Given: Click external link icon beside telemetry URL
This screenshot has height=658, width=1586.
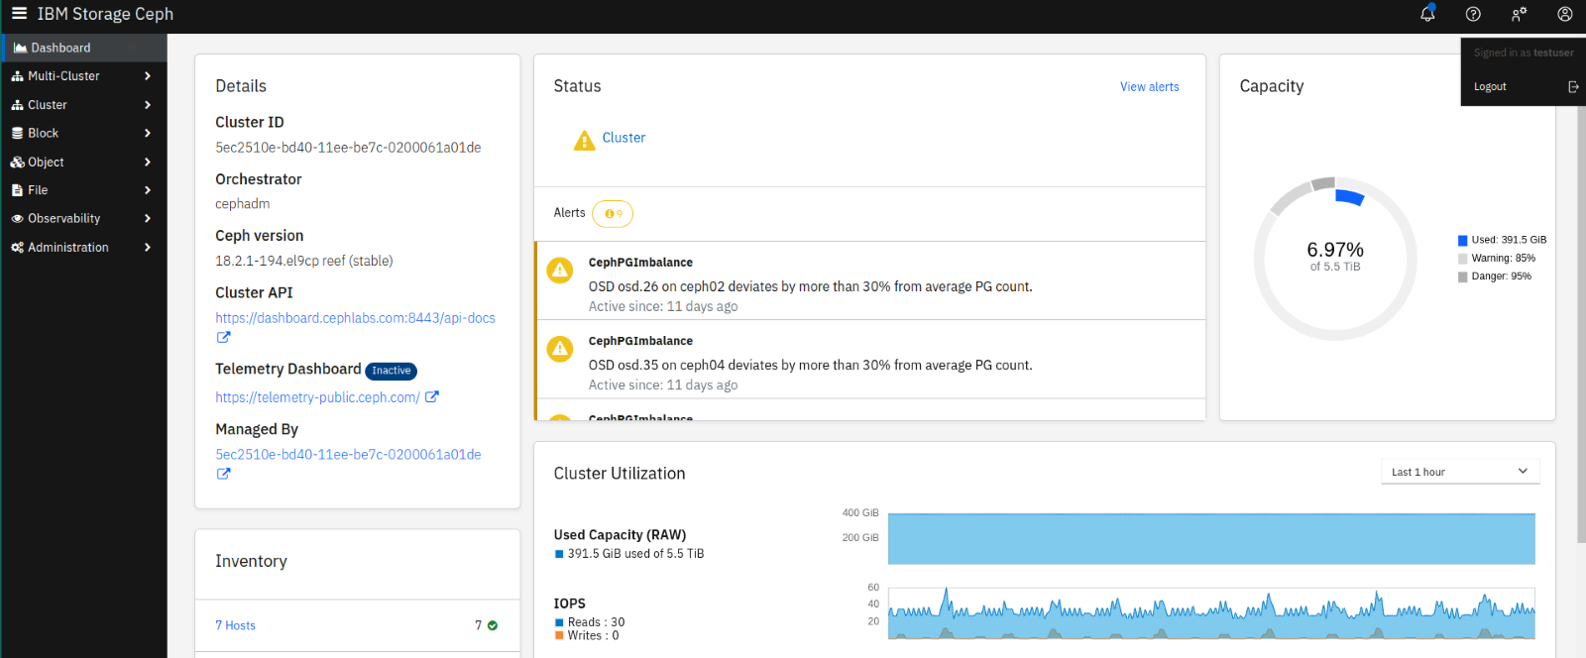Looking at the screenshot, I should coord(432,396).
